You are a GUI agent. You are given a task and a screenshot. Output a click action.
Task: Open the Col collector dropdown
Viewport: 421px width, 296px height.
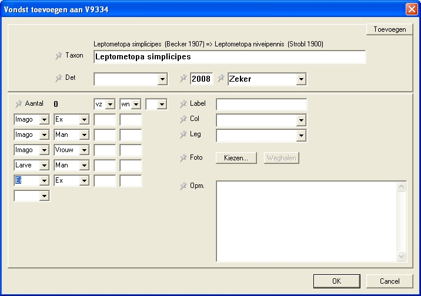[300, 120]
